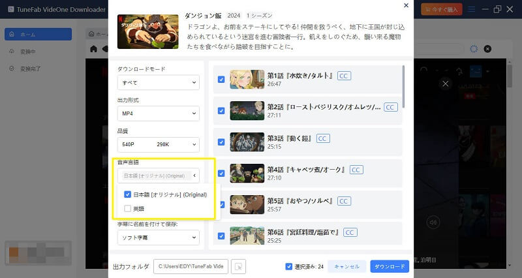Viewport: 522px width, 278px height.
Task: Click CC badge on 第5話 おやつ/ソルベ
Action: point(344,201)
